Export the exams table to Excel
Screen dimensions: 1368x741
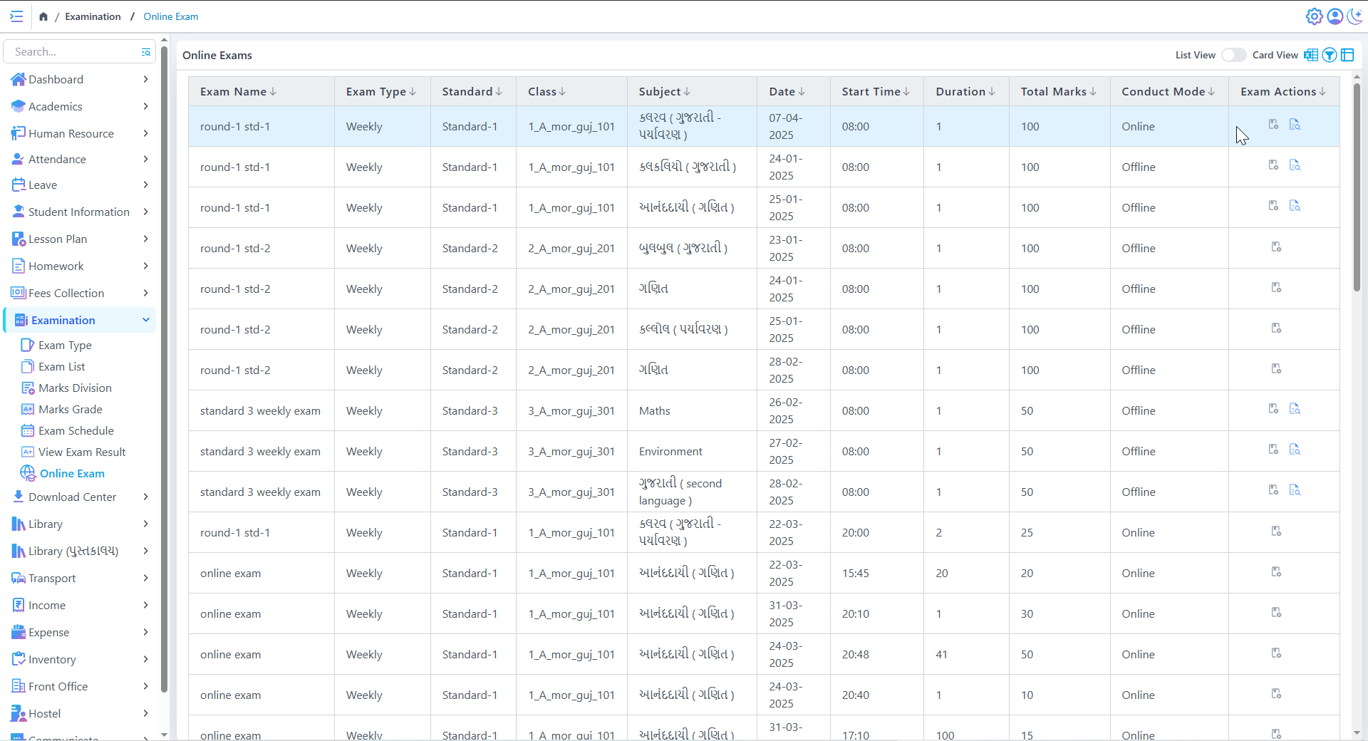[1310, 55]
